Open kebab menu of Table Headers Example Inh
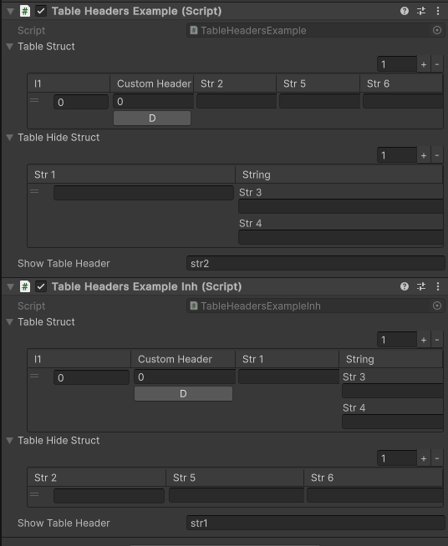 (x=438, y=286)
